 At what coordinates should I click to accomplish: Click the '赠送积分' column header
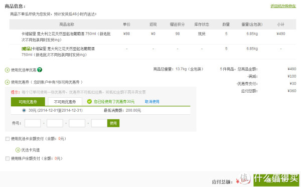pos(177,25)
